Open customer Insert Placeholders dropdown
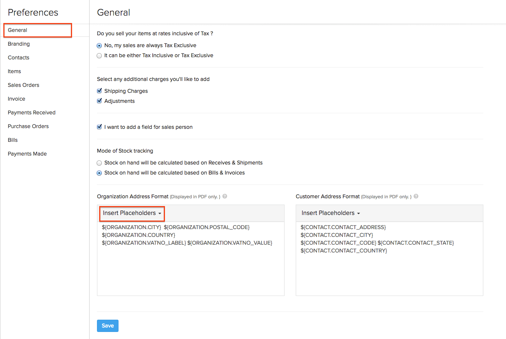 331,213
